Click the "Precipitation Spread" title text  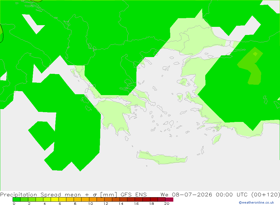tap(31, 195)
